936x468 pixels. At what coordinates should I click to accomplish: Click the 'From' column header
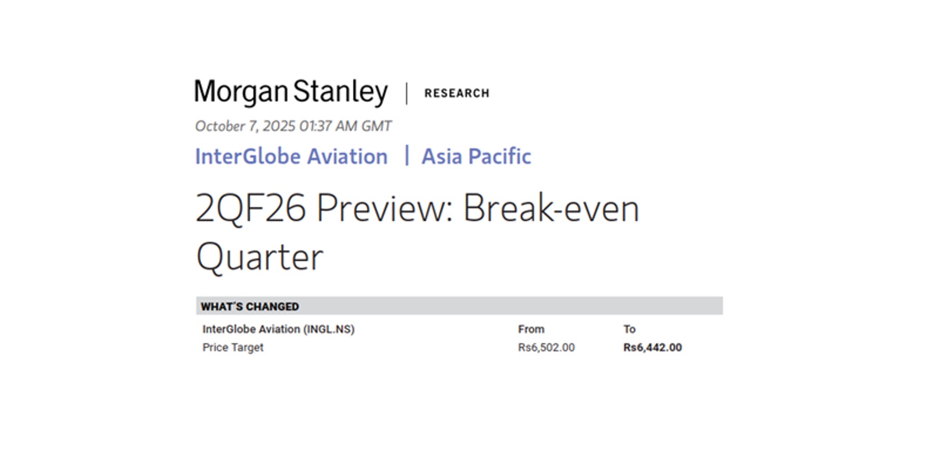[x=531, y=329]
